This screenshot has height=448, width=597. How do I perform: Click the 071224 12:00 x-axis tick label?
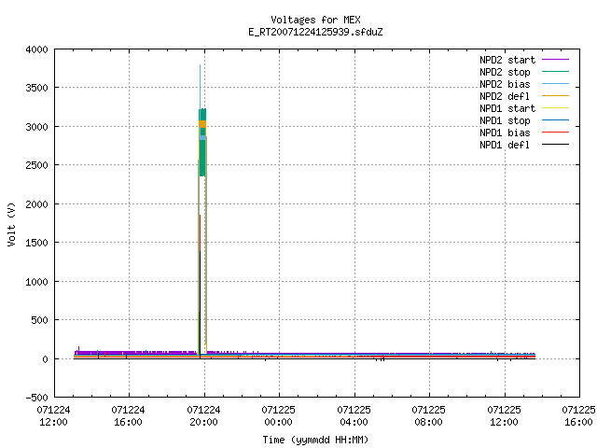(x=54, y=416)
